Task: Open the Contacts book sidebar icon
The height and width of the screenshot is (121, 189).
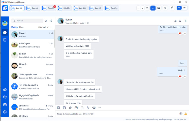Action: 5,40
